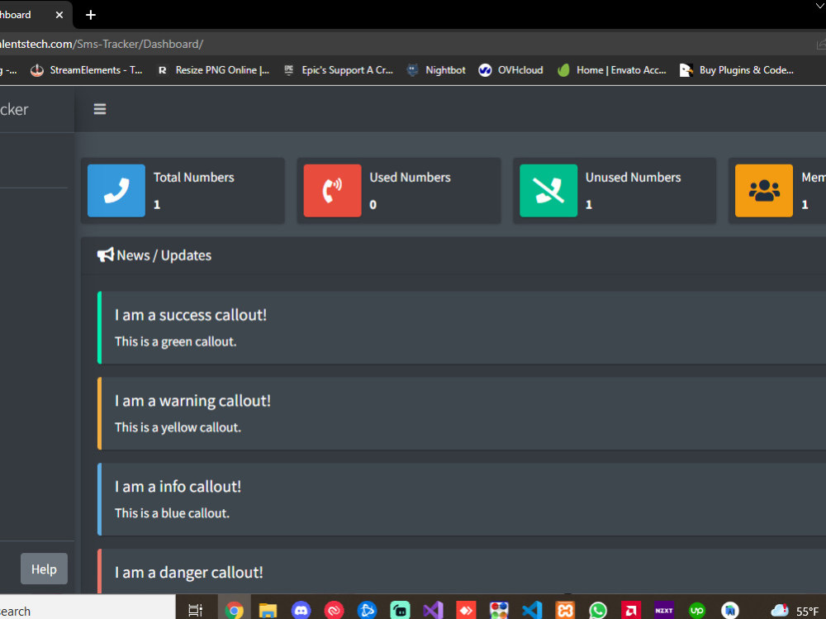Click the Used Numbers label
This screenshot has width=826, height=619.
[410, 177]
